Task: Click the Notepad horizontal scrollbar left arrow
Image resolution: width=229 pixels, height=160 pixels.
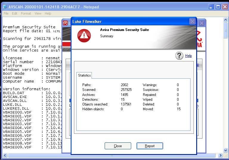Action: pos(5,155)
